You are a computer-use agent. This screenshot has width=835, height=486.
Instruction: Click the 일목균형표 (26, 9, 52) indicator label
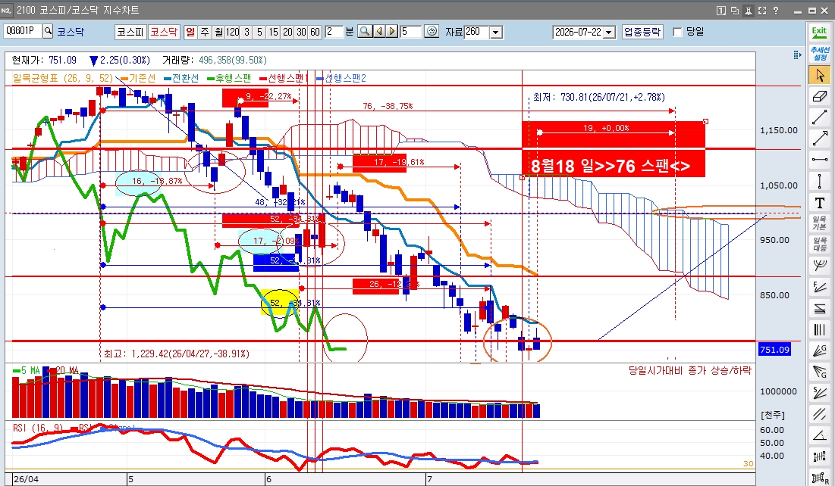click(x=62, y=78)
